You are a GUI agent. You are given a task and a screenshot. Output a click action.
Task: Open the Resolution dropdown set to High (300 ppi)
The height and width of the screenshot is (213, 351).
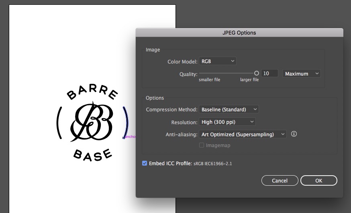point(227,122)
